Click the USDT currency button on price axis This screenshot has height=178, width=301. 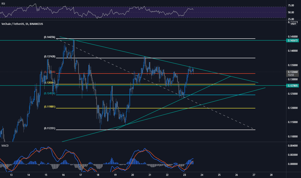[293, 24]
